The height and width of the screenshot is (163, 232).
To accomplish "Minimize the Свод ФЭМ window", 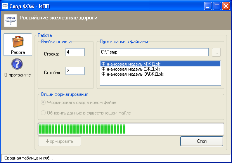I will (208, 6).
